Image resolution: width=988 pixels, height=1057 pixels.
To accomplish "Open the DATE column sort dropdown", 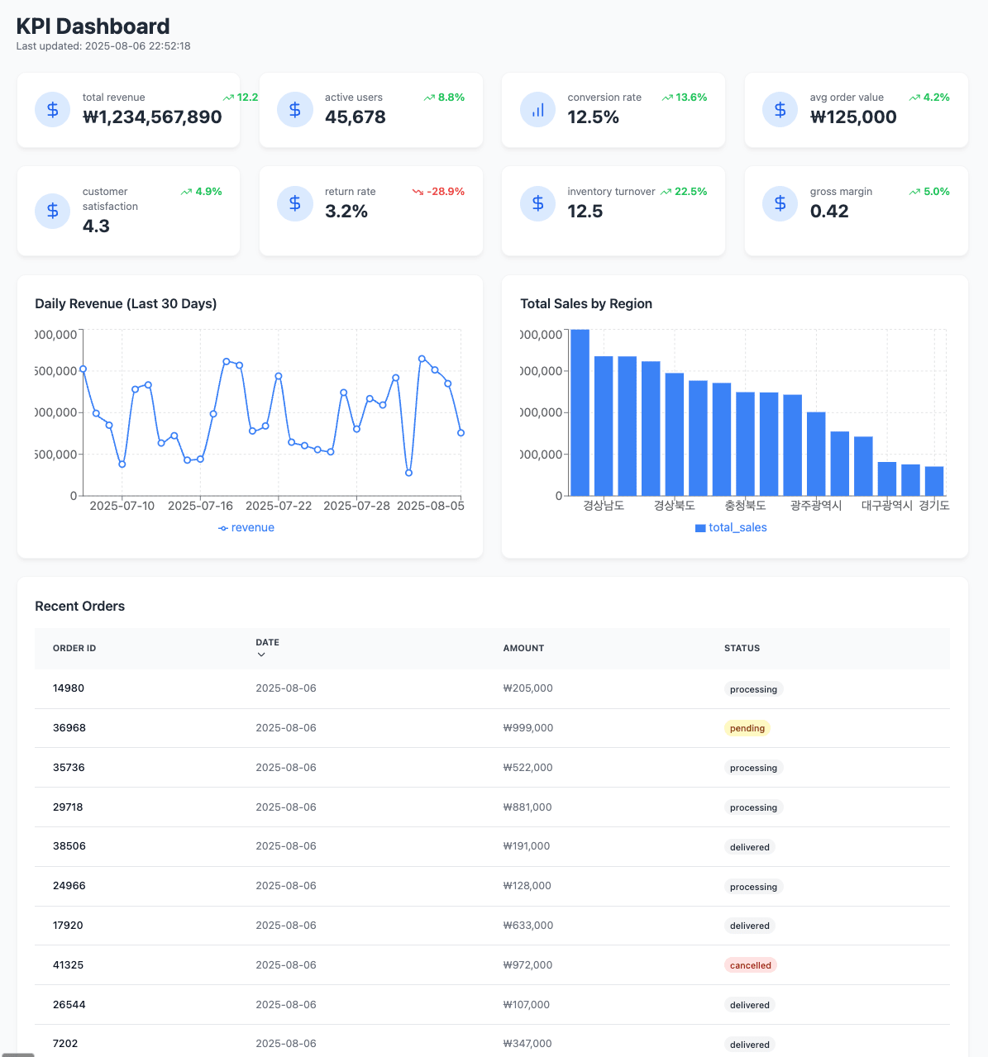I will click(x=262, y=655).
